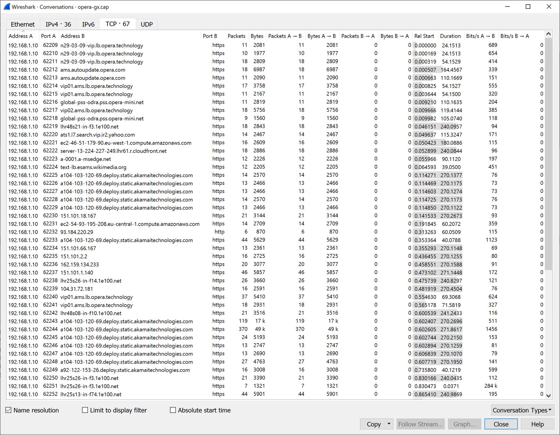Viewport: 560px width, 435px height.
Task: Click the scrollbar up arrow
Action: pyautogui.click(x=548, y=34)
